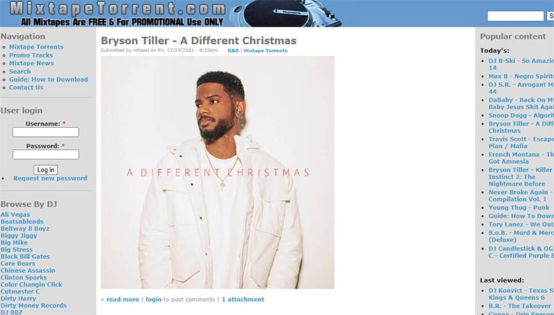Select Request new password link
This screenshot has width=554, height=315.
50,178
